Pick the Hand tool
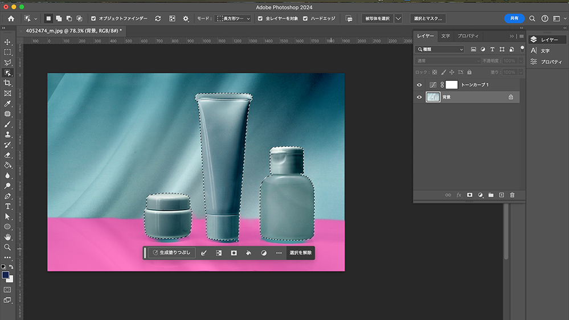Screen dimensions: 569x320 [x=7, y=237]
